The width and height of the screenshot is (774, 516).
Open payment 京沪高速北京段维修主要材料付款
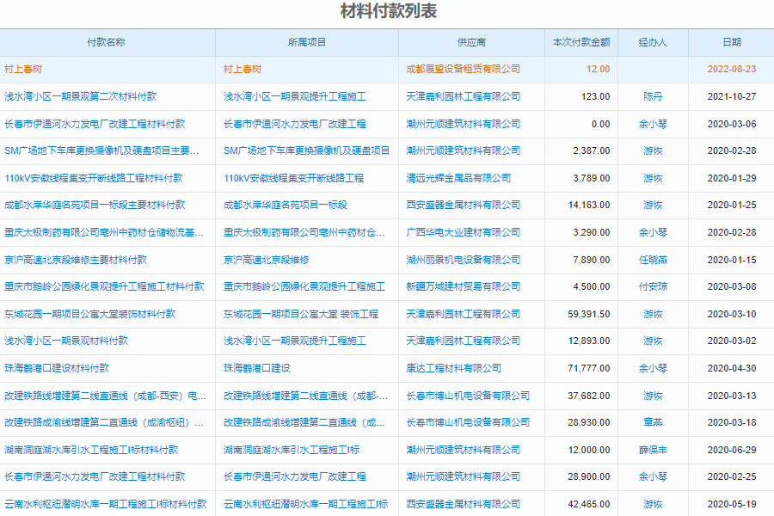pyautogui.click(x=76, y=260)
